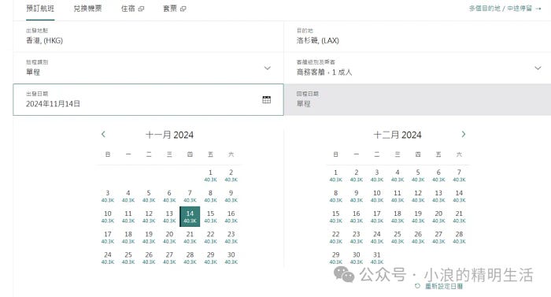Select November 10 in the calendar

point(108,217)
